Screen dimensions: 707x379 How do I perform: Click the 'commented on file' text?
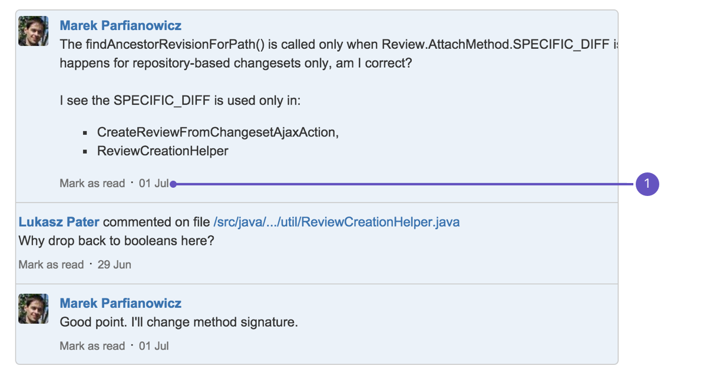pyautogui.click(x=157, y=222)
